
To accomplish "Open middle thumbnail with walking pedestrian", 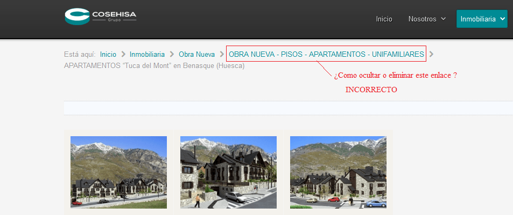I will [228, 172].
